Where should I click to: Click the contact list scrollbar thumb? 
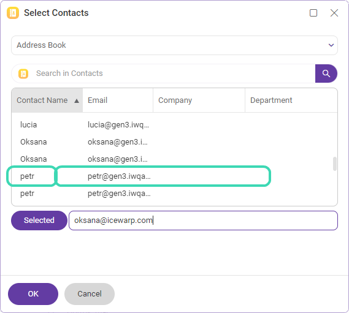pos(334,164)
